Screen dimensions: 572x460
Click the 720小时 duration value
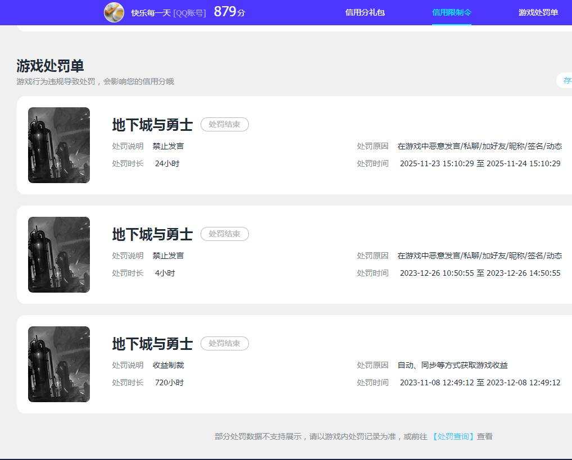pos(169,382)
